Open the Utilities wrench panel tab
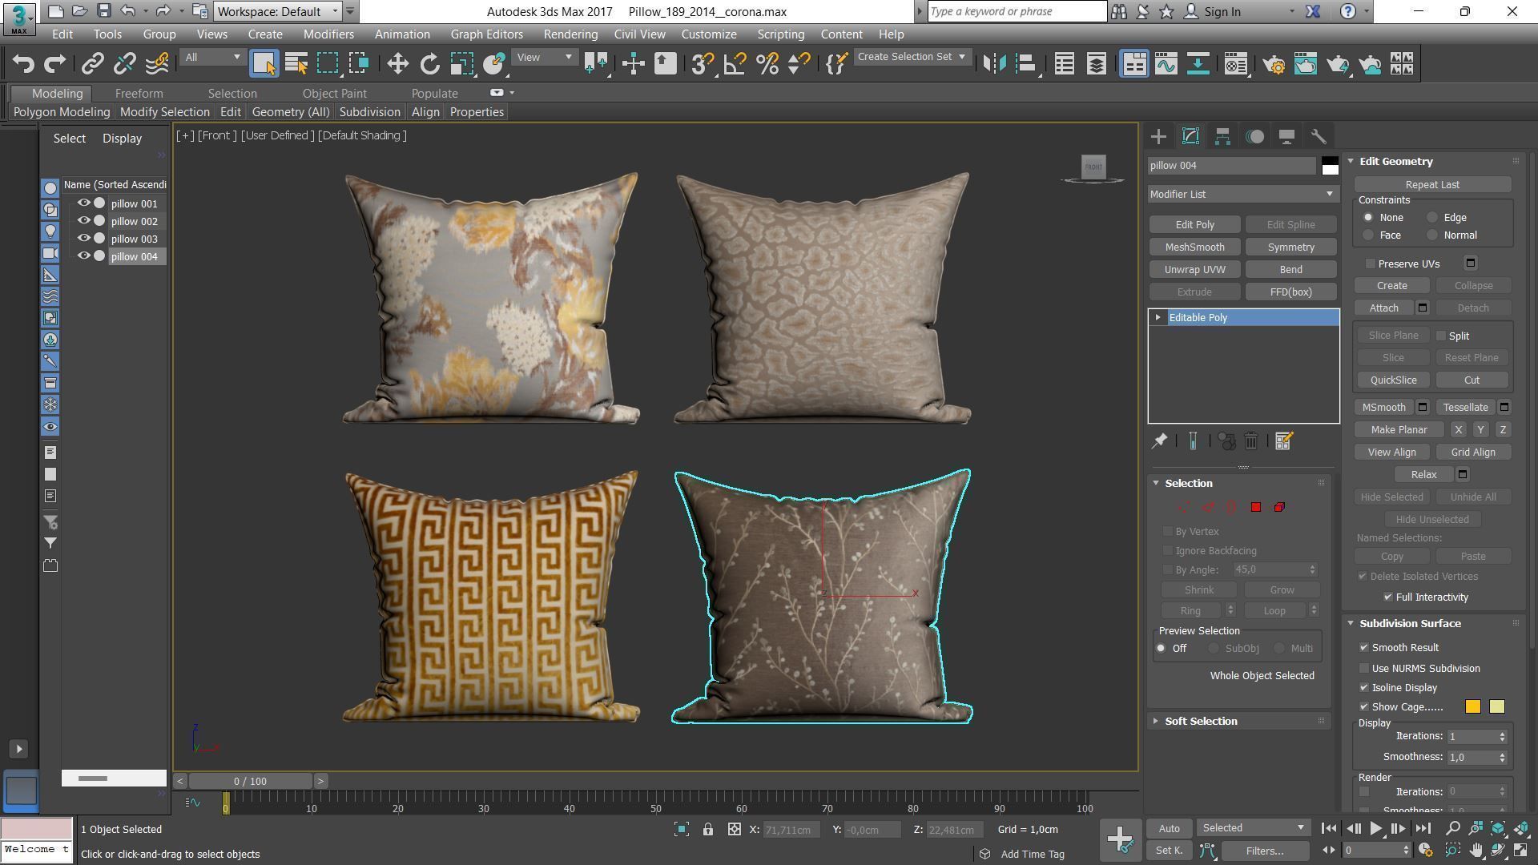 coord(1319,136)
